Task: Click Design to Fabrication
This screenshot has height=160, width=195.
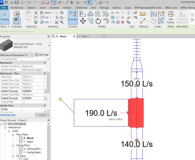Action: click(182, 17)
